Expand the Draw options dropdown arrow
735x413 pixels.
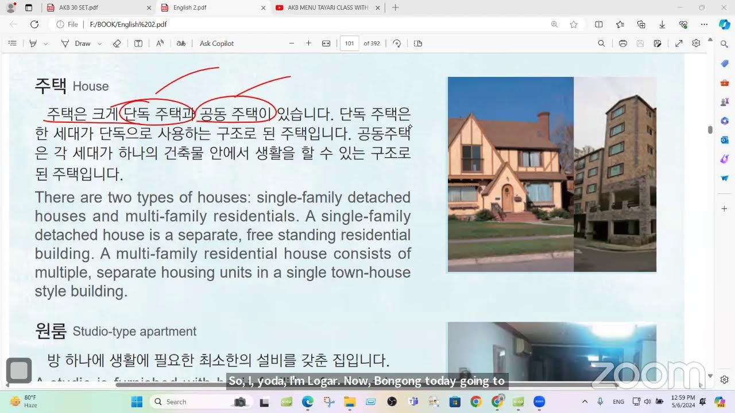tap(100, 44)
